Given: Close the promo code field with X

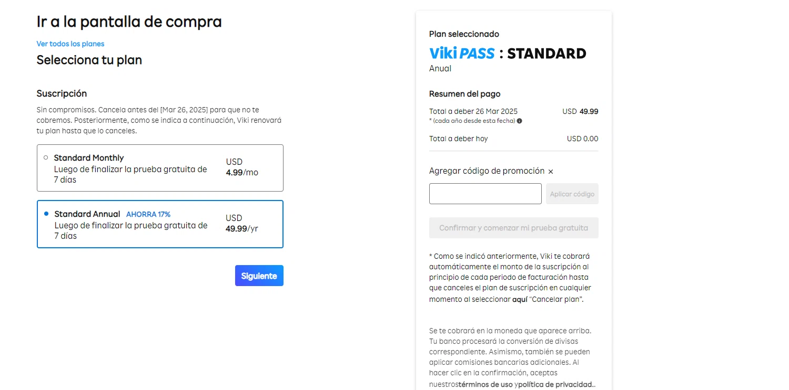Looking at the screenshot, I should [551, 172].
